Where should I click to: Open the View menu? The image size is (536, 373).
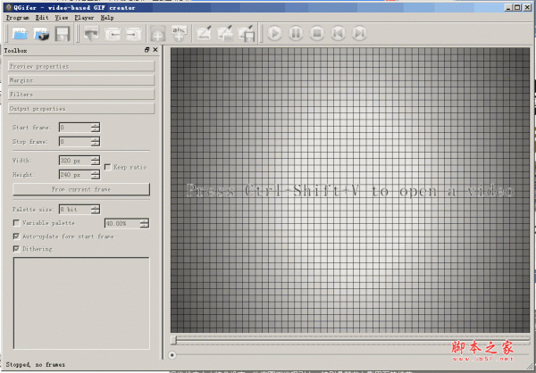[62, 18]
